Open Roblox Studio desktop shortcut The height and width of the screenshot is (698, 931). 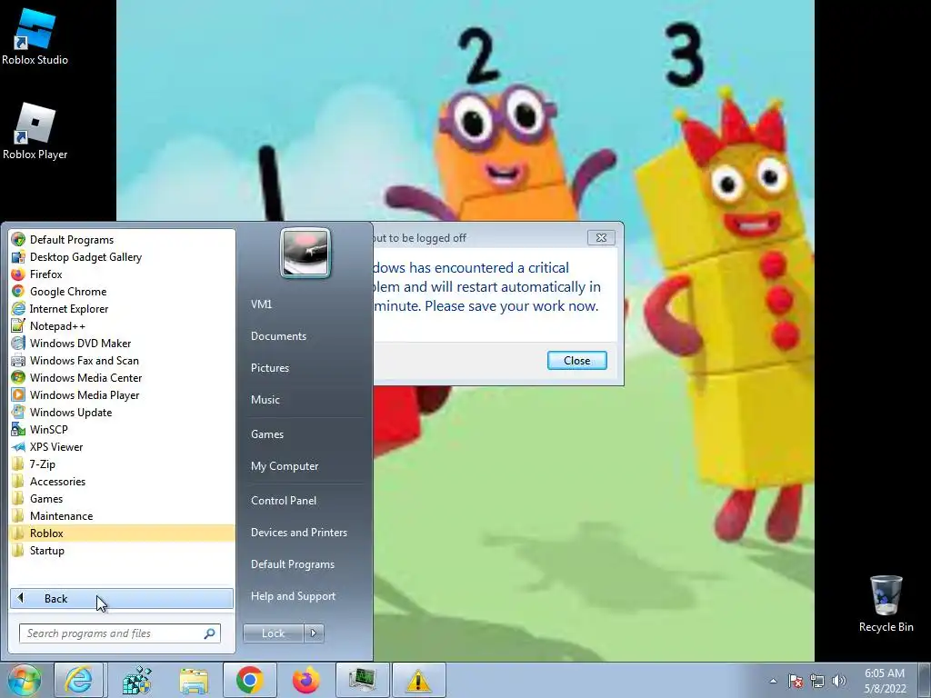click(x=35, y=36)
